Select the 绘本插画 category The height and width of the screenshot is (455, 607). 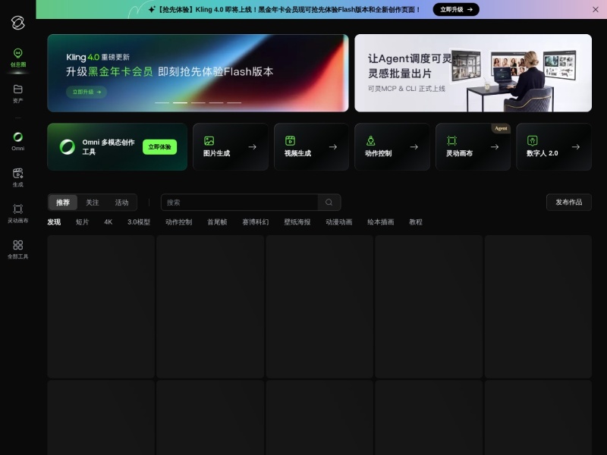pyautogui.click(x=381, y=221)
